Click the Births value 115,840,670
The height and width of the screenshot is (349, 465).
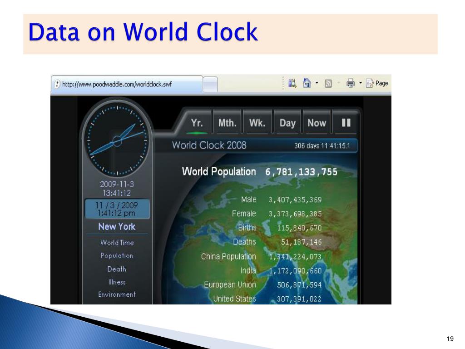point(299,228)
